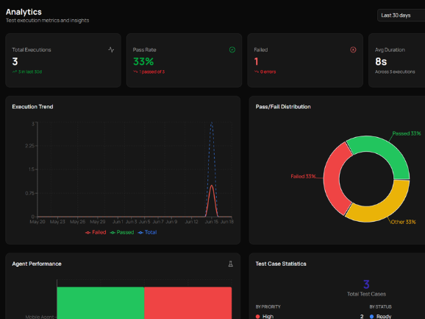
Task: Click the High priority row
Action: [x=310, y=316]
